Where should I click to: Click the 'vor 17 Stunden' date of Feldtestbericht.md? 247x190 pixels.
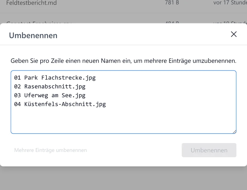[x=230, y=3]
